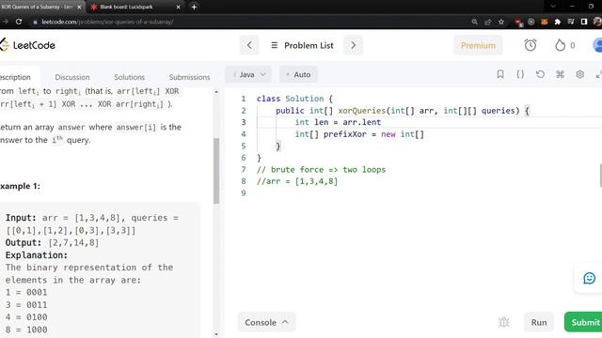
Task: Click the comment '//arr = [1,3,4,8]'
Action: 297,181
